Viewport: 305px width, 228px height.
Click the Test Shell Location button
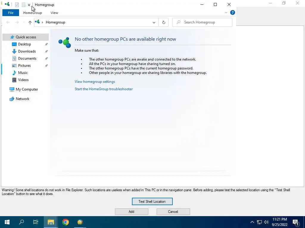[x=152, y=202]
